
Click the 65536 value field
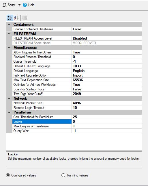(x=107, y=80)
